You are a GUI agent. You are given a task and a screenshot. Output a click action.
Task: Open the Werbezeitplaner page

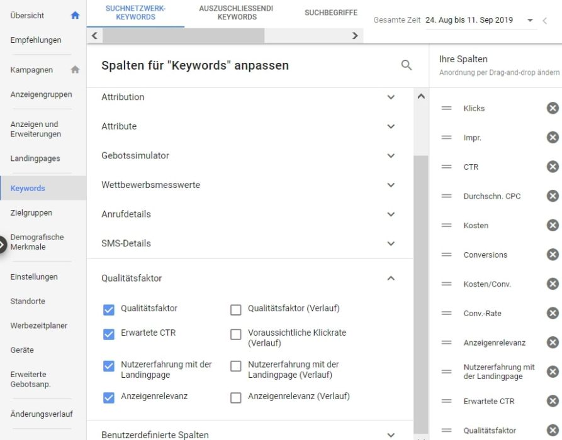(39, 326)
